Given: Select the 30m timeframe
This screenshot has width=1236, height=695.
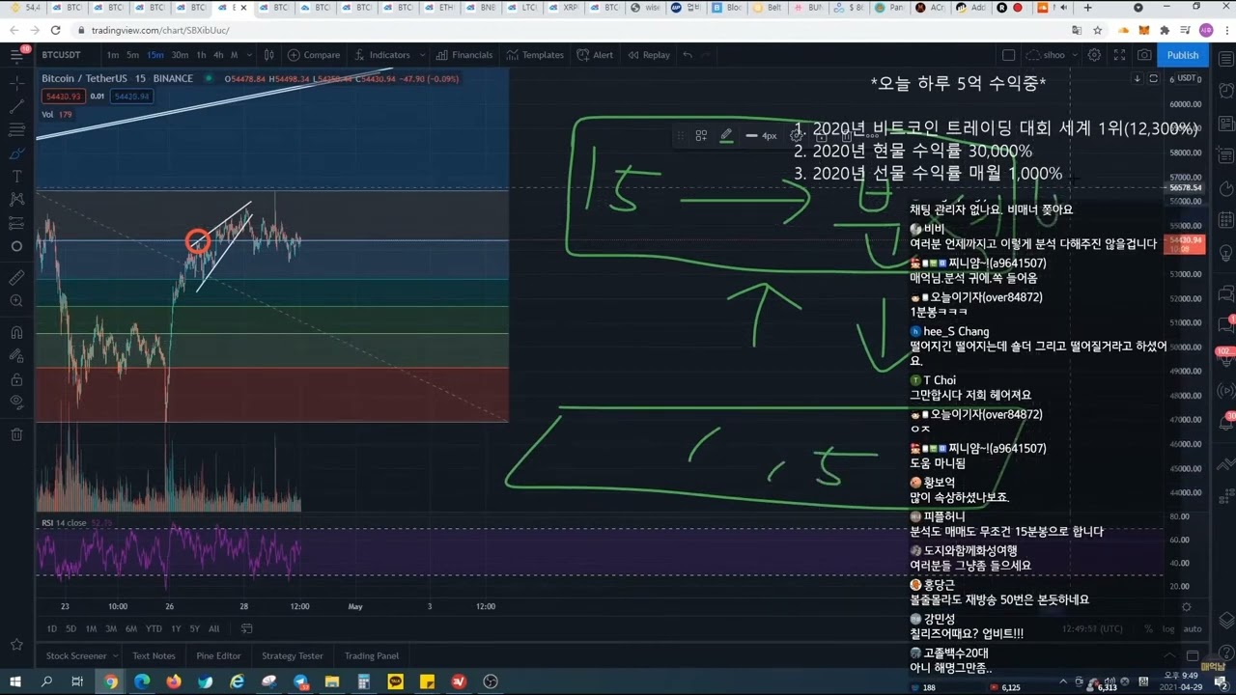Looking at the screenshot, I should (180, 55).
